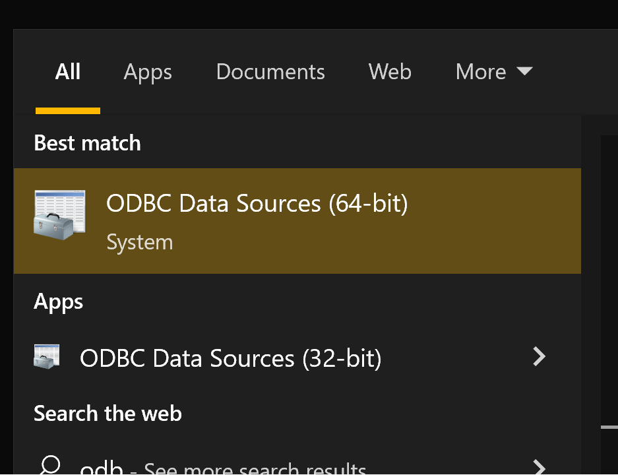This screenshot has width=618, height=475.
Task: Click the yellow underline beneath All tab
Action: coord(67,111)
